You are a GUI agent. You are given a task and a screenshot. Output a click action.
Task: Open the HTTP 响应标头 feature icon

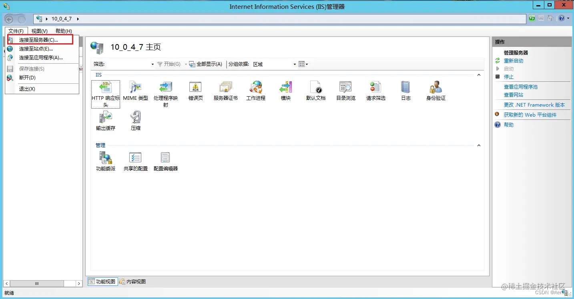[106, 87]
